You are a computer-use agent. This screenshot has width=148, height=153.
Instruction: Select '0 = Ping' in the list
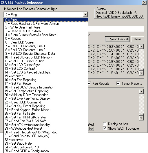pyautogui.click(x=46, y=20)
